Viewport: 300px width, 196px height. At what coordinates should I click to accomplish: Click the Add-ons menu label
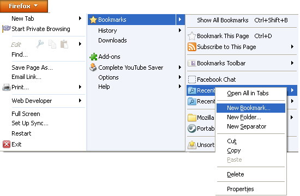109,57
